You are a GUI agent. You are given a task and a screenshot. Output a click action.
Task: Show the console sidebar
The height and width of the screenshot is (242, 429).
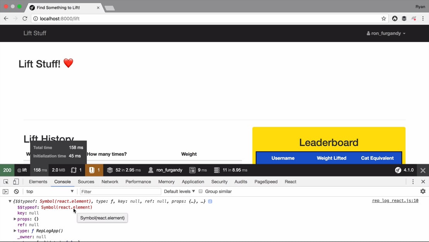[x=5, y=191]
